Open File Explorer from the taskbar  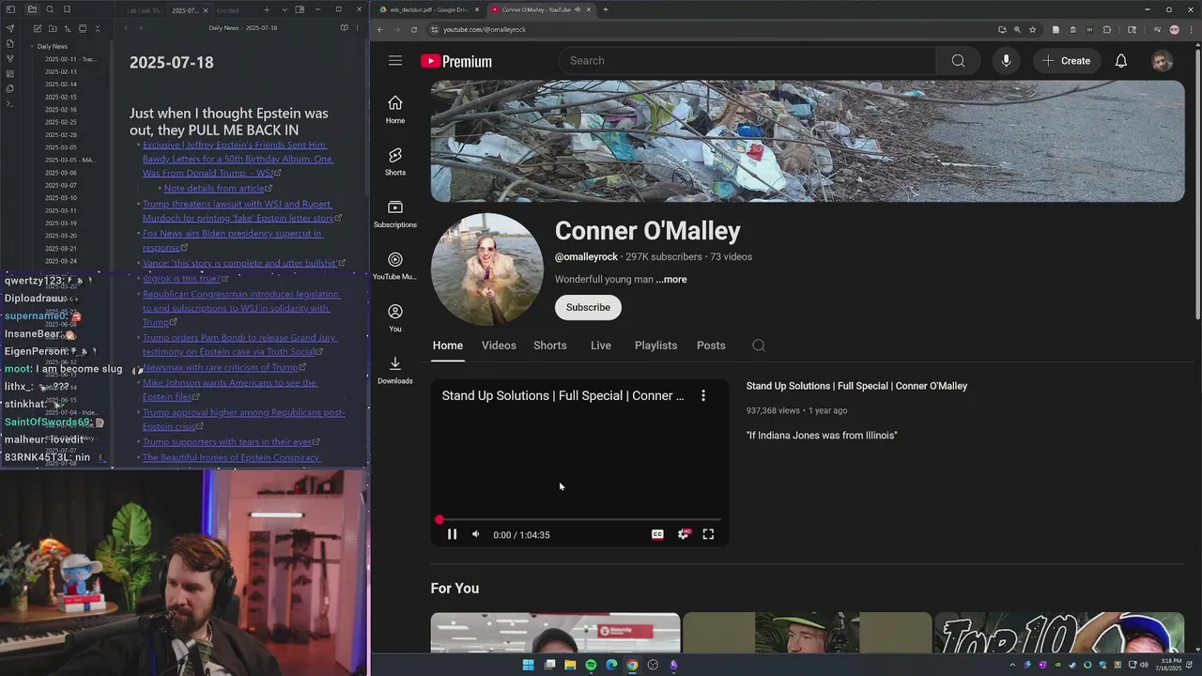(x=570, y=665)
